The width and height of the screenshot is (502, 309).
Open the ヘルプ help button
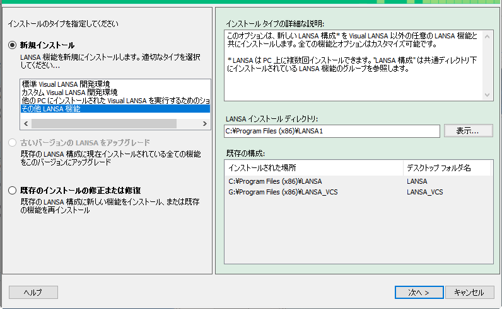(x=33, y=293)
